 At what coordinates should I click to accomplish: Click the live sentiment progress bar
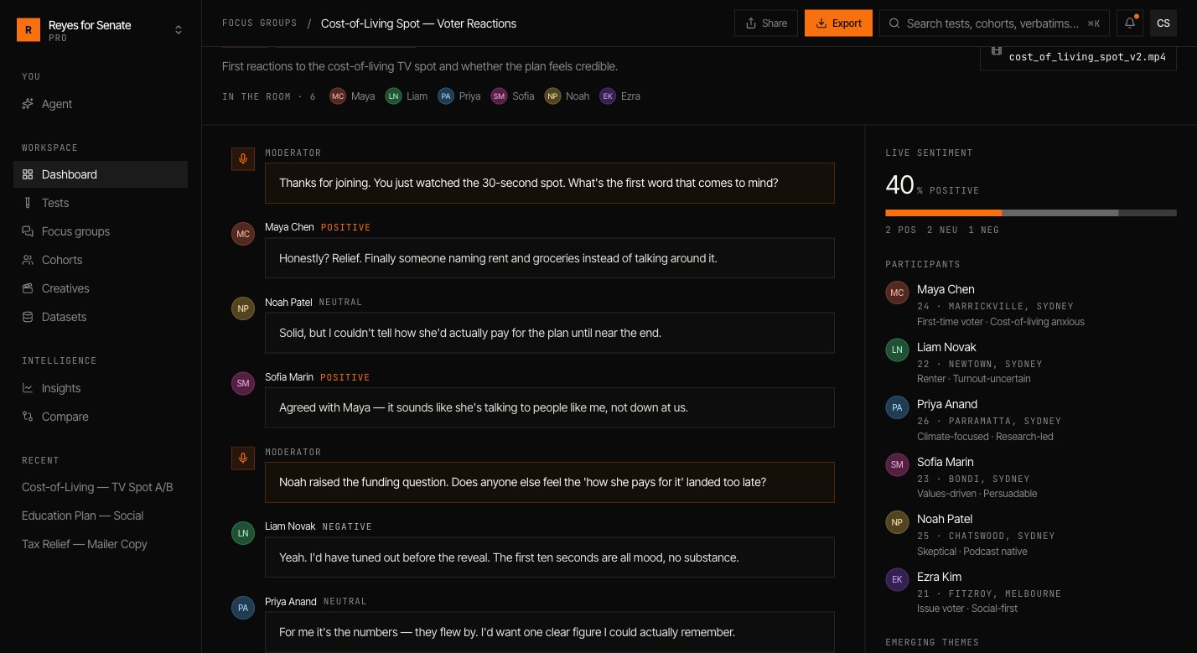coord(1031,213)
